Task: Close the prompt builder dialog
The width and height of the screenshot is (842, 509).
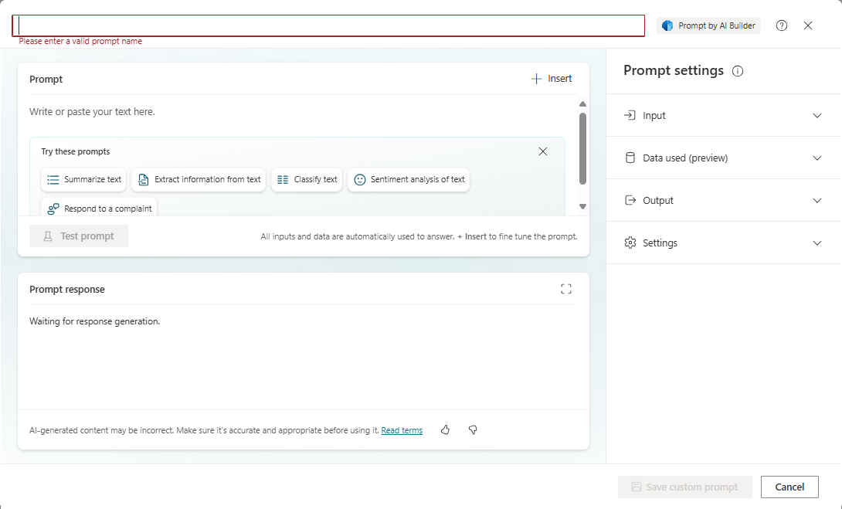Action: pyautogui.click(x=808, y=25)
